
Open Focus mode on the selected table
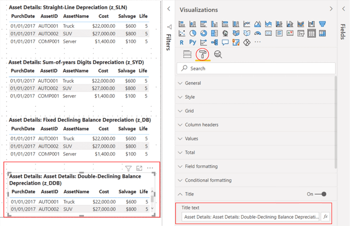tap(139, 168)
